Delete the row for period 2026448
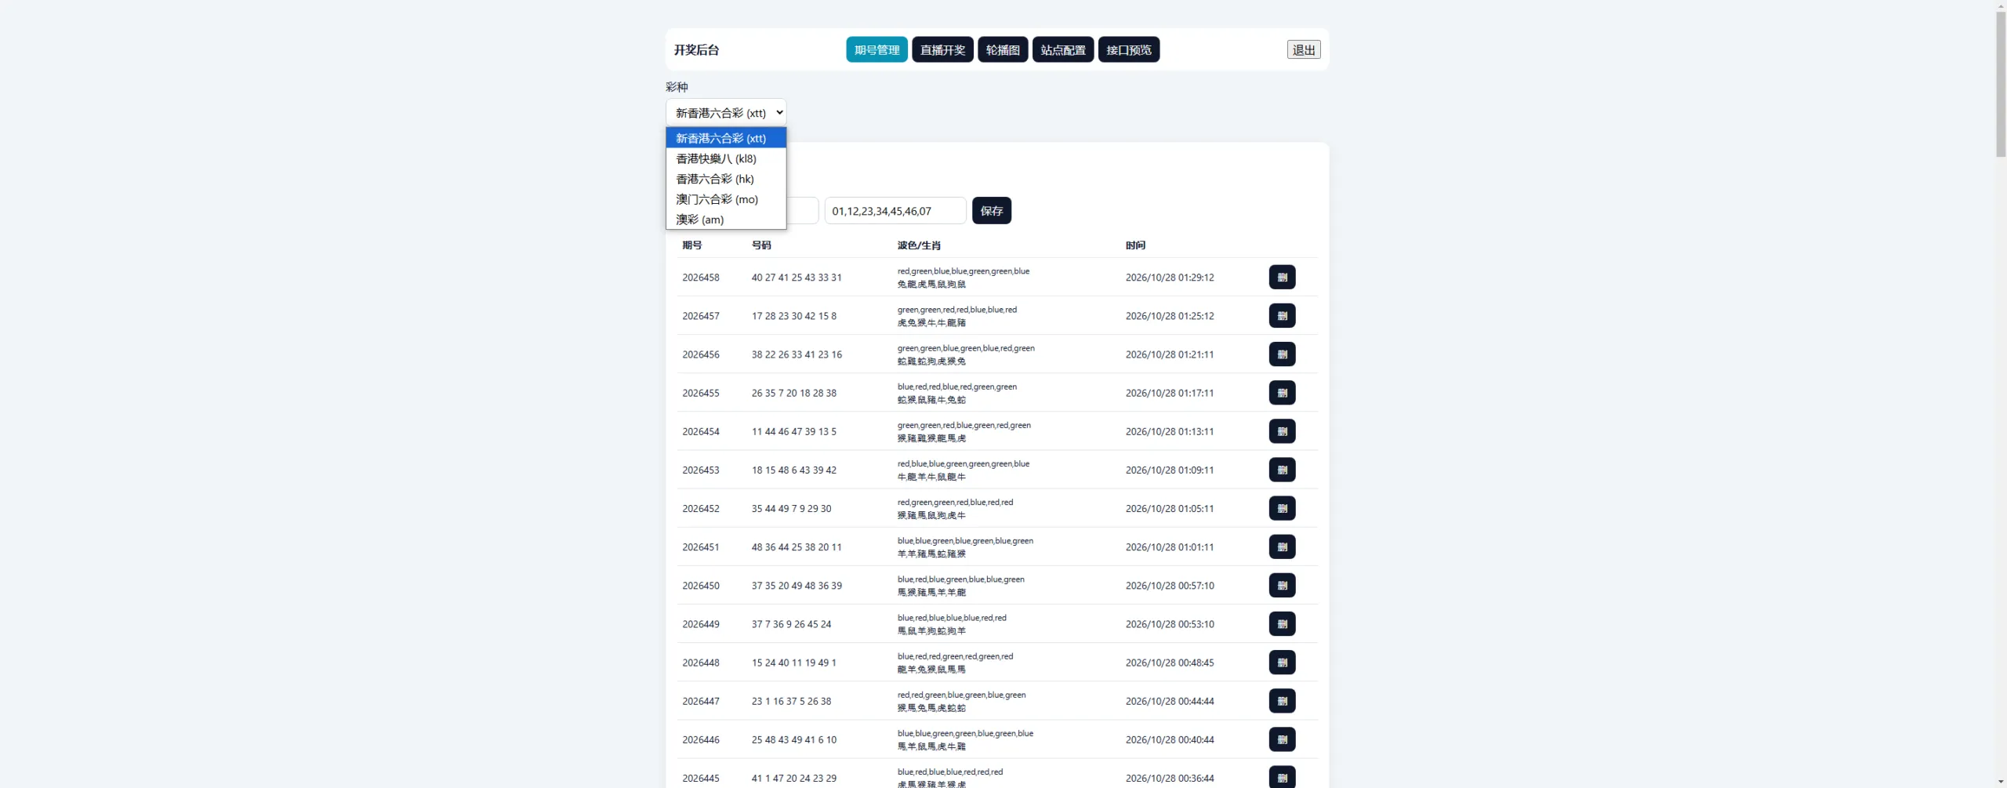Viewport: 2007px width, 788px height. [1282, 662]
